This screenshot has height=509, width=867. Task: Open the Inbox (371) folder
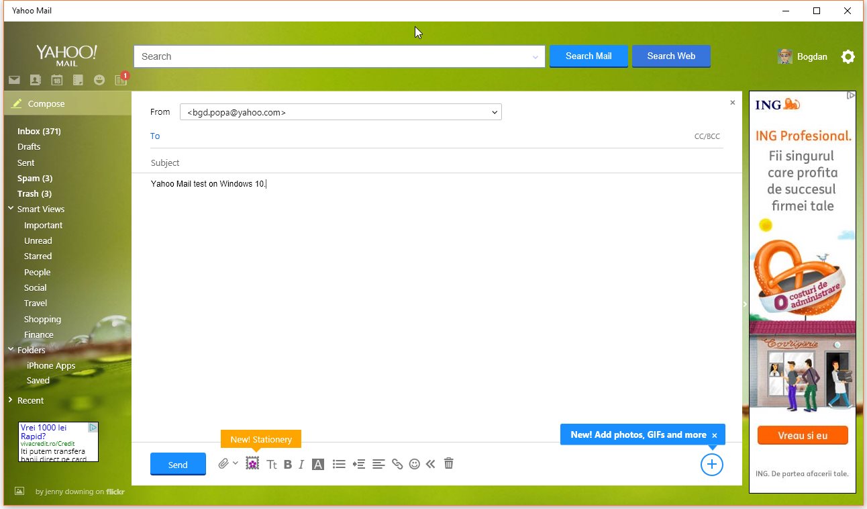click(x=39, y=131)
